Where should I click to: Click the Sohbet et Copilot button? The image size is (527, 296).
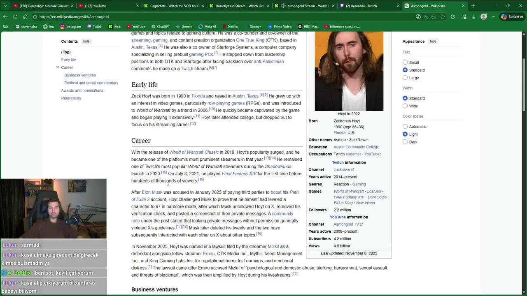[x=512, y=16]
